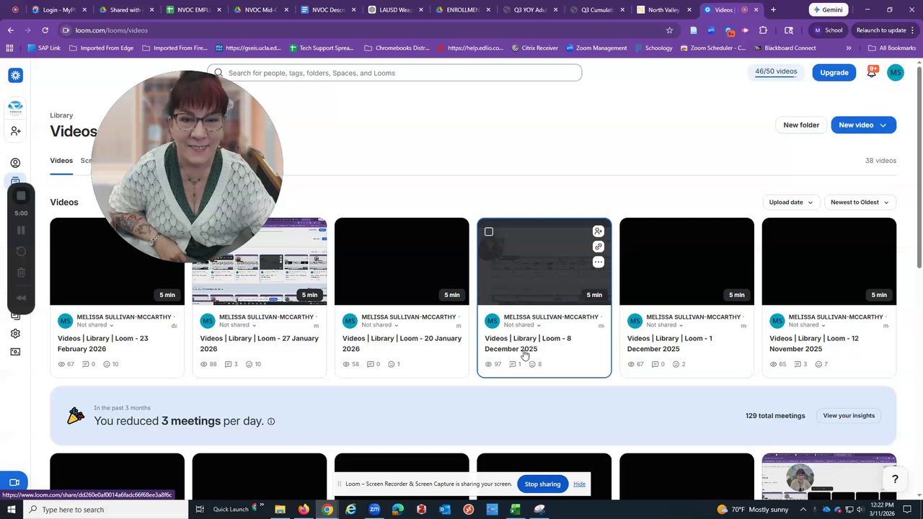The height and width of the screenshot is (519, 923).
Task: Open the insights info icon beside meetings text
Action: 271,422
